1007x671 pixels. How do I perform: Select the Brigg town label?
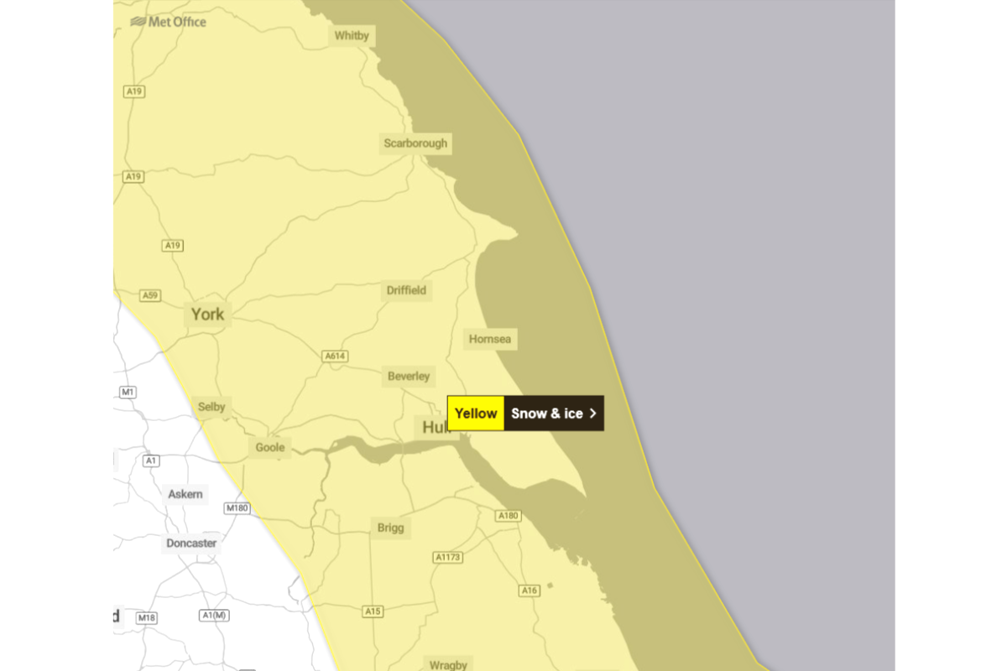(390, 528)
